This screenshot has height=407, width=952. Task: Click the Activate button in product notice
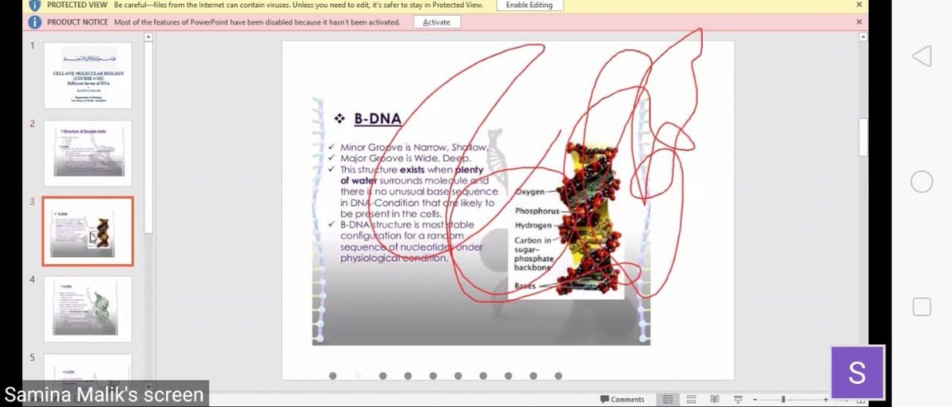[436, 22]
